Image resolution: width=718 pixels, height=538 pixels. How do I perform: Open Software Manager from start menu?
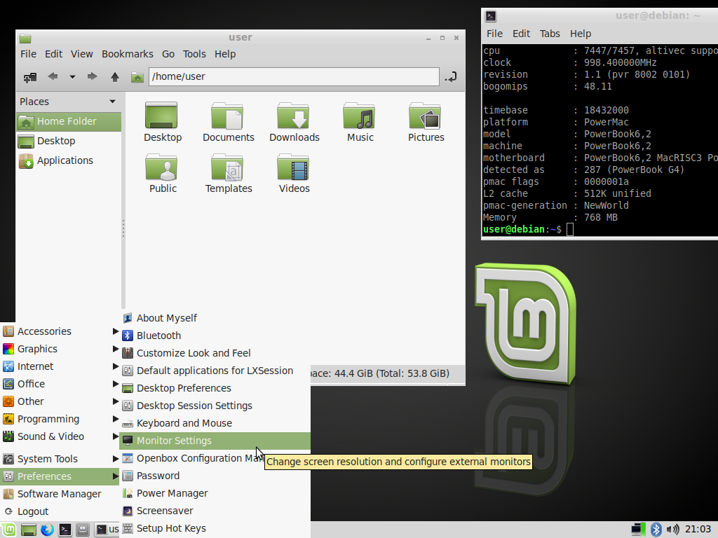tap(60, 494)
